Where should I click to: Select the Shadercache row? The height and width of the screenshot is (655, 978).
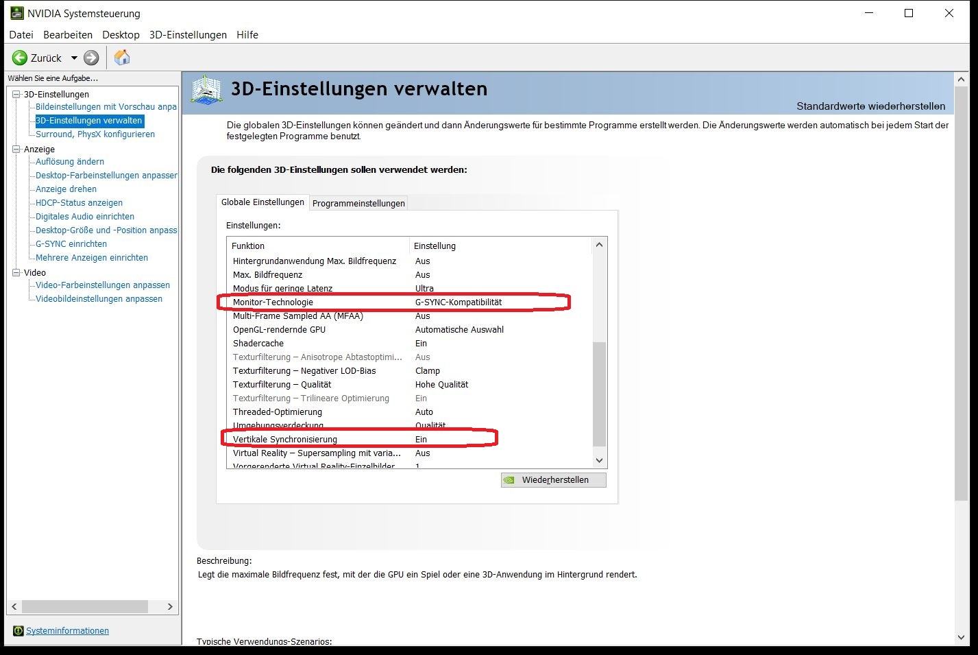pyautogui.click(x=409, y=344)
